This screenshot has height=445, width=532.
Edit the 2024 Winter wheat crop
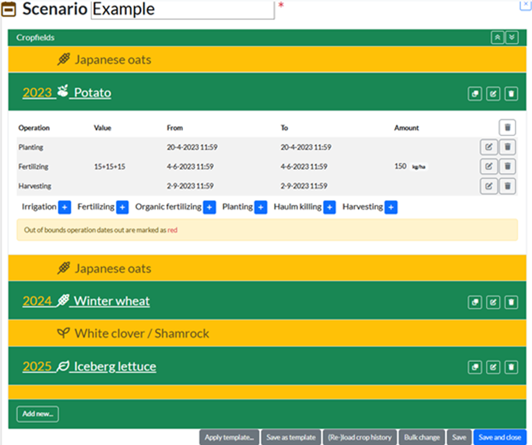[x=493, y=302]
